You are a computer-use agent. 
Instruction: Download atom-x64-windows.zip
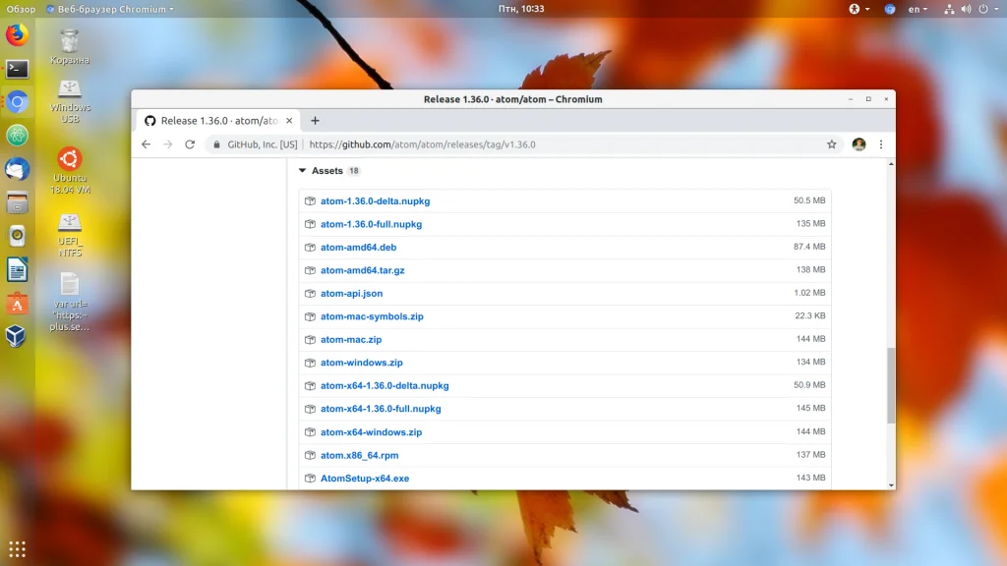click(371, 432)
